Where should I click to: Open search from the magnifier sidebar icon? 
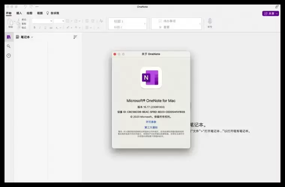coord(9,46)
